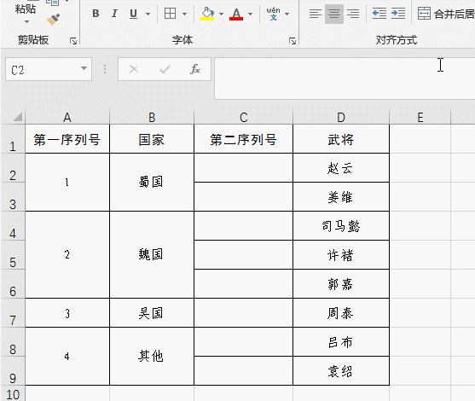Viewport: 475px width, 401px height.
Task: Toggle Italic formatting
Action: [114, 14]
